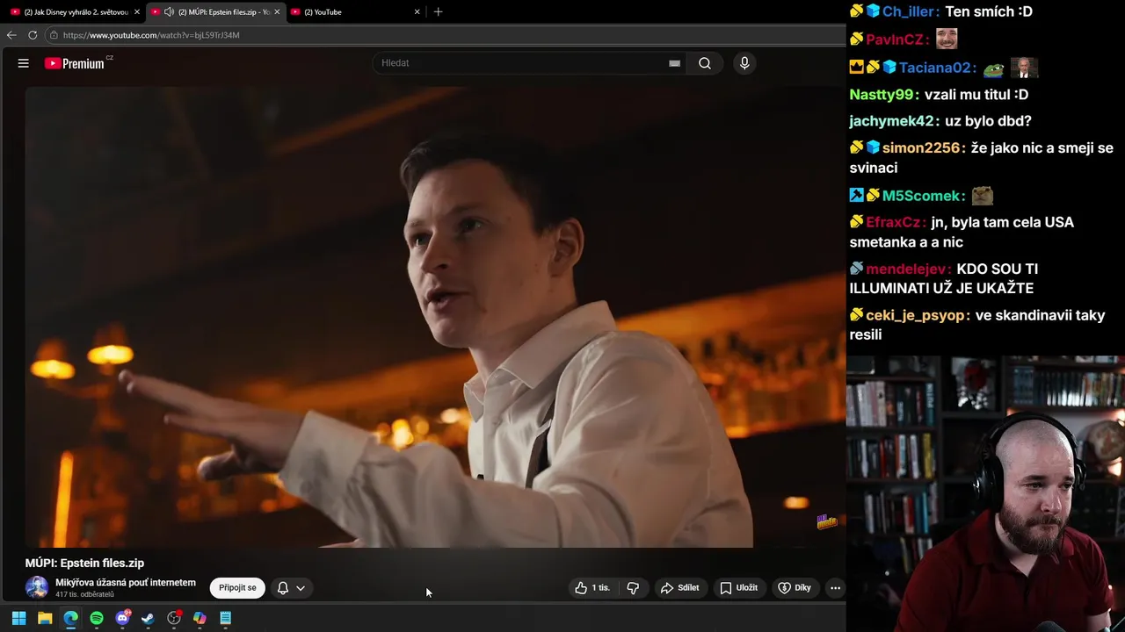Image resolution: width=1125 pixels, height=632 pixels.
Task: Dislike the video with thumbs down
Action: click(x=633, y=588)
